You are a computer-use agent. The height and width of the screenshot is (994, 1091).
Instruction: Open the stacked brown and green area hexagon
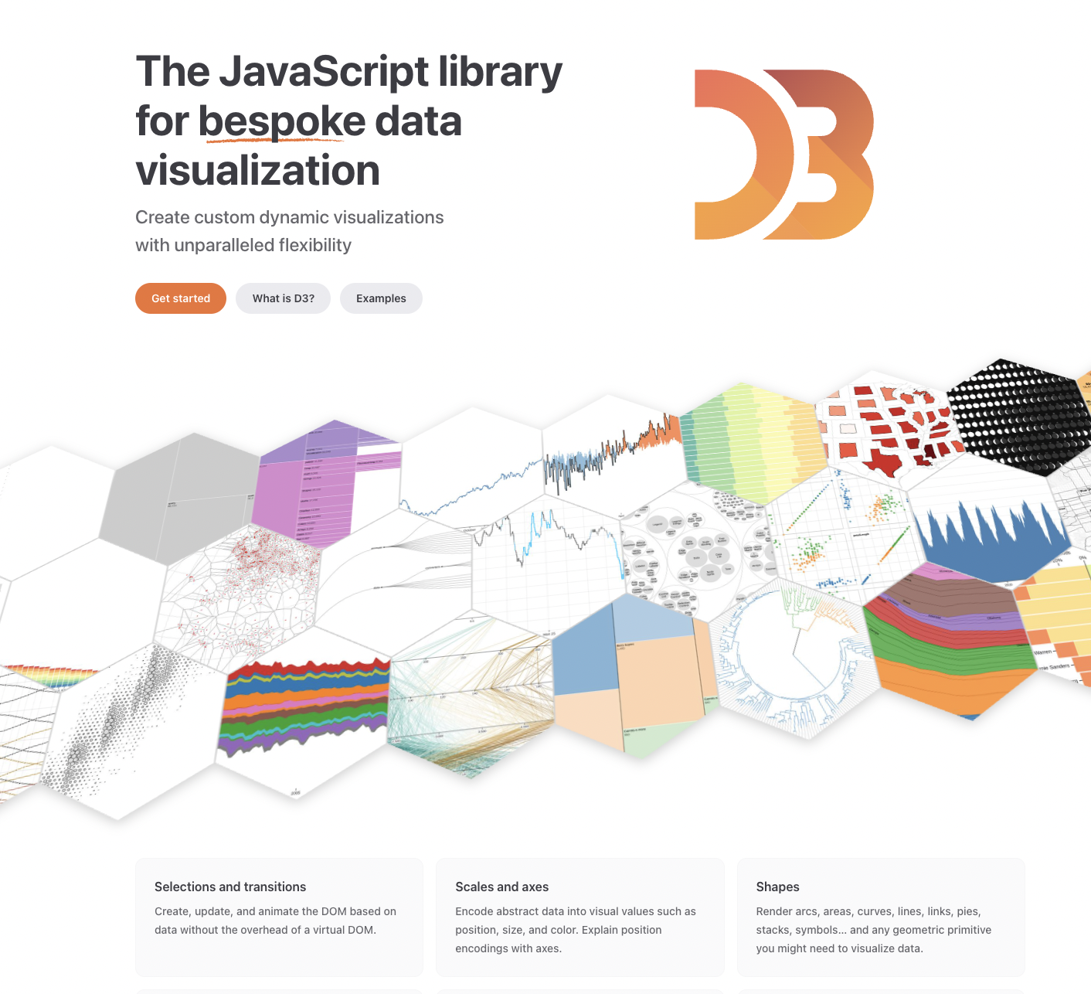point(950,642)
